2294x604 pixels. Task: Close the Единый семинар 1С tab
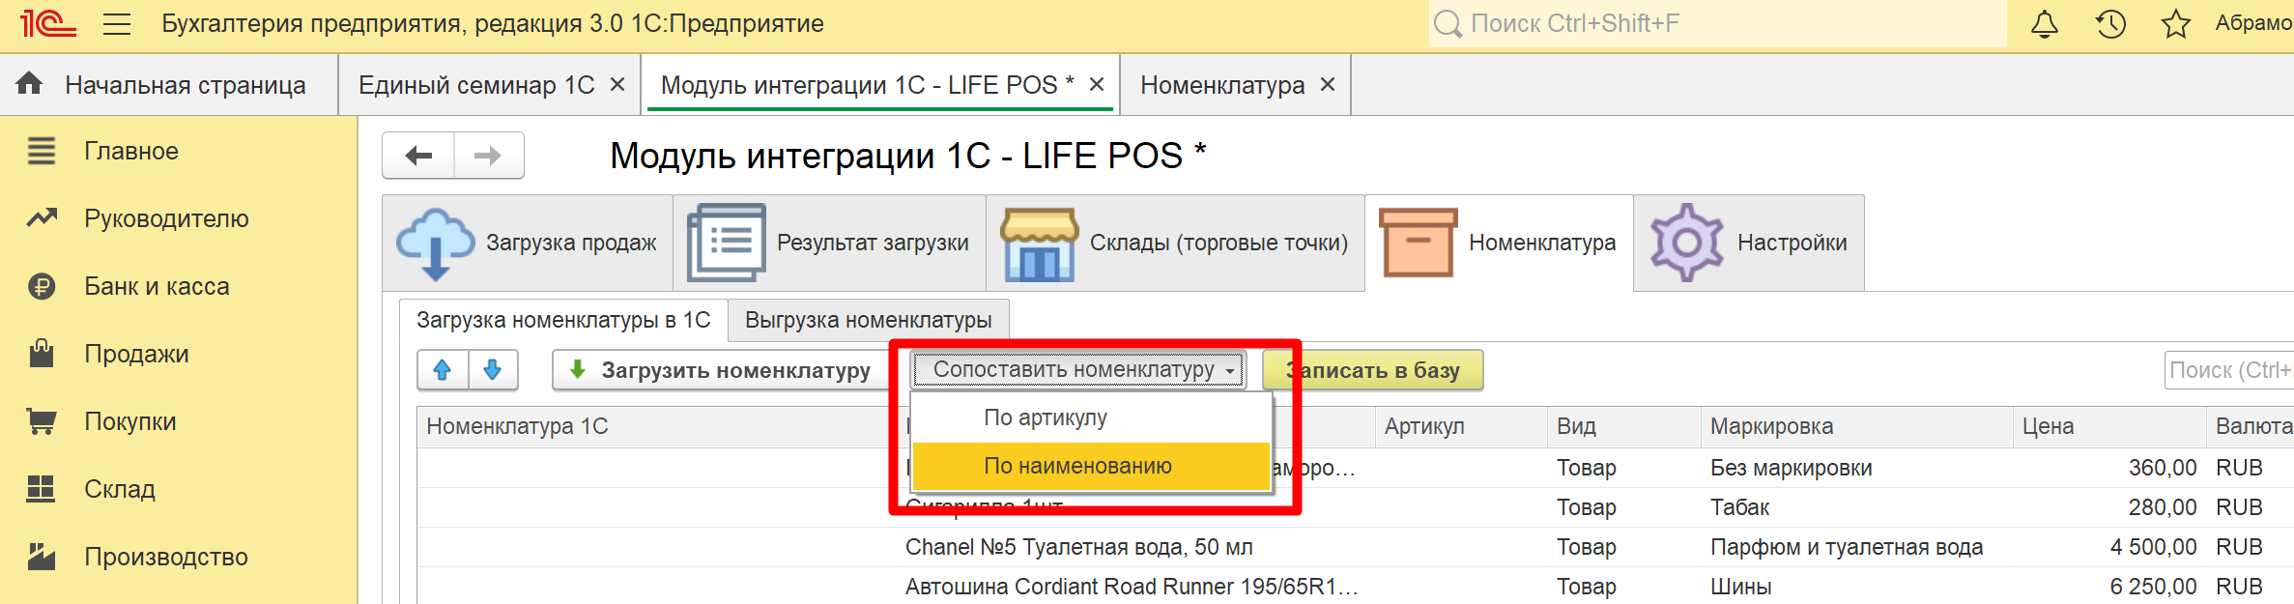point(617,85)
